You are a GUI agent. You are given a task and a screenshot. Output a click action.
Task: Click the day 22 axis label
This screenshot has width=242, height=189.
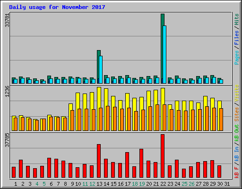tap(163, 184)
